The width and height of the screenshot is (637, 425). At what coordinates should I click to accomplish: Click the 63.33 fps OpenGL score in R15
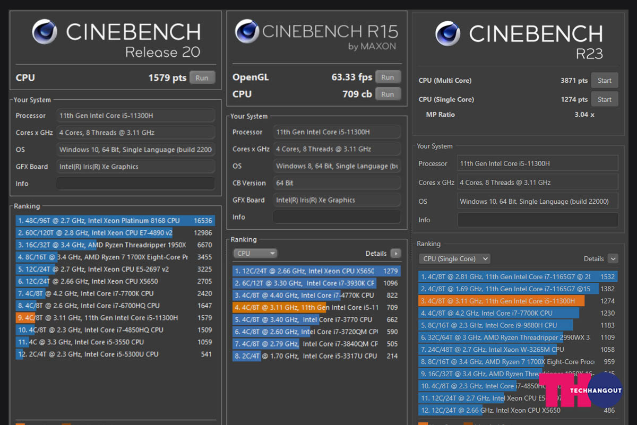coord(352,77)
